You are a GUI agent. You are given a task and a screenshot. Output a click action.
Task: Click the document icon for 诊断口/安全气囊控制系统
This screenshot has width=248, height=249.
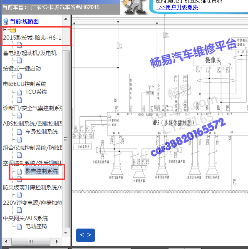[19, 100]
